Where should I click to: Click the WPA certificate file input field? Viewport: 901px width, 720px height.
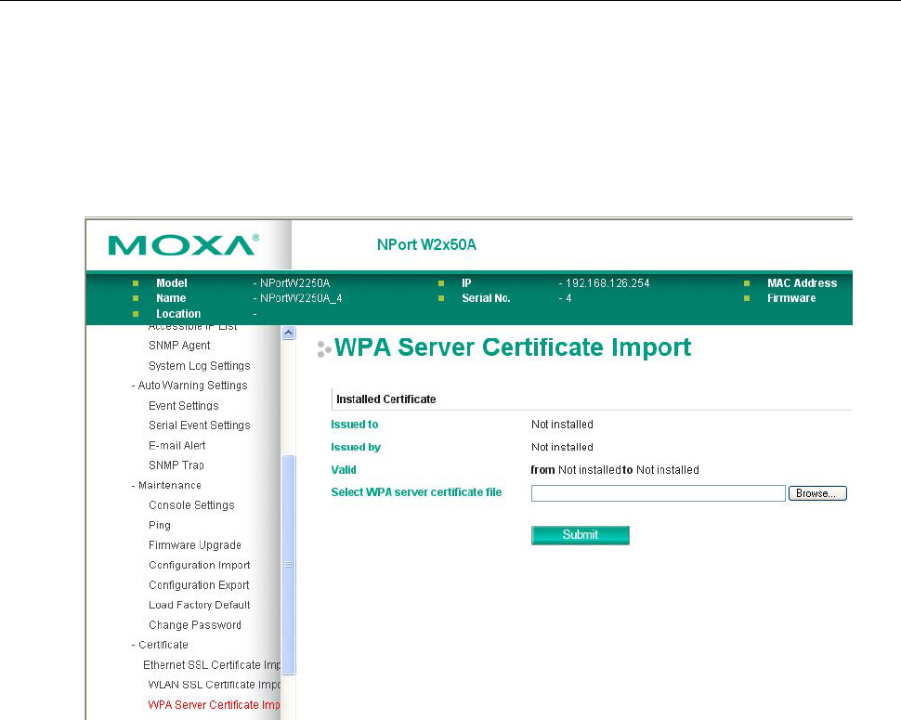(658, 493)
